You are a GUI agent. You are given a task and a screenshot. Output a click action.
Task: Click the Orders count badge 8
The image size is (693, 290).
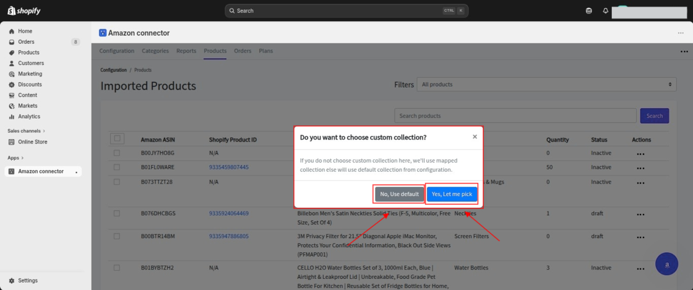coord(75,42)
